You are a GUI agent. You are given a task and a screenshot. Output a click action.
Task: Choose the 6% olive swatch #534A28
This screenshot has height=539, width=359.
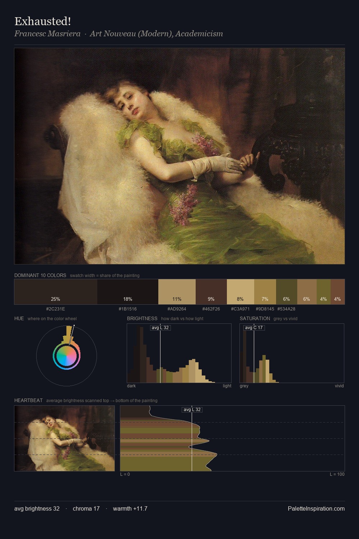(x=286, y=292)
